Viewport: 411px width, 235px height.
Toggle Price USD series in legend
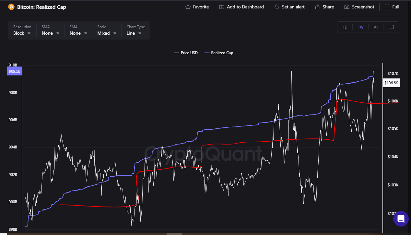186,53
